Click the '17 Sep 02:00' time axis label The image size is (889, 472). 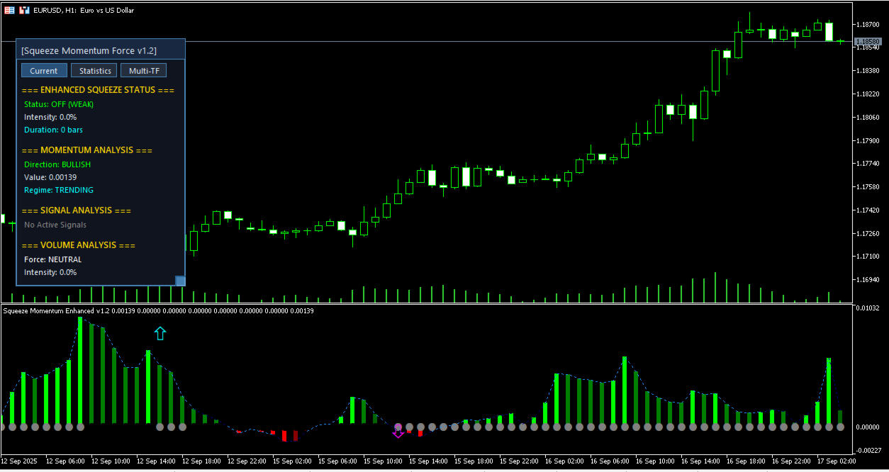(838, 461)
